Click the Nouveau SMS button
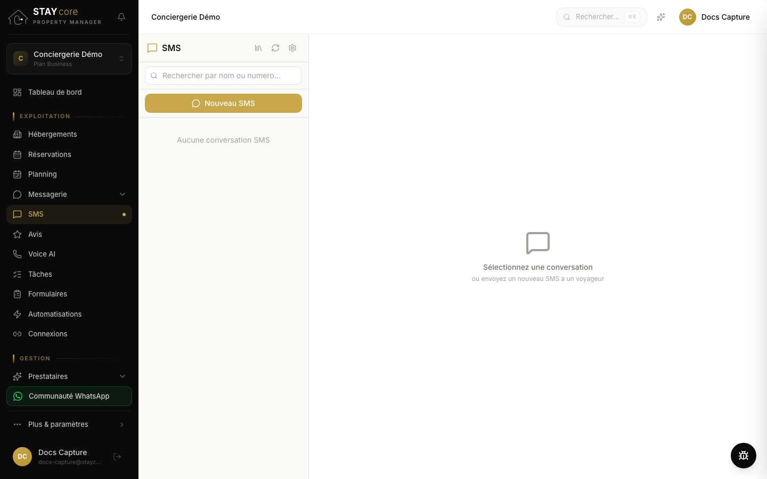The height and width of the screenshot is (479, 767). (223, 103)
